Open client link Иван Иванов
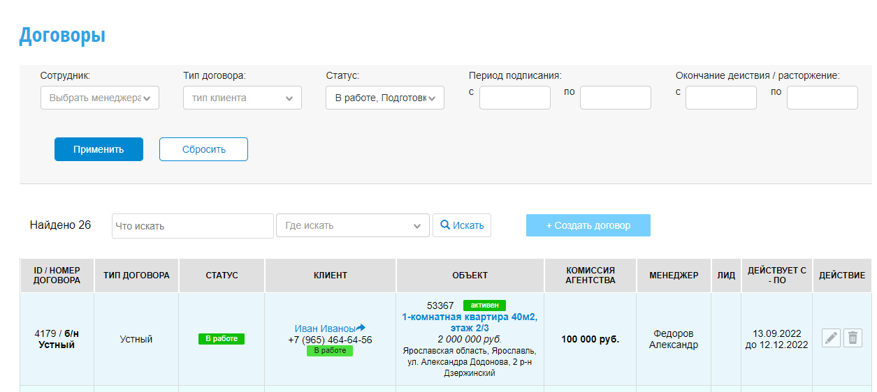 point(325,329)
